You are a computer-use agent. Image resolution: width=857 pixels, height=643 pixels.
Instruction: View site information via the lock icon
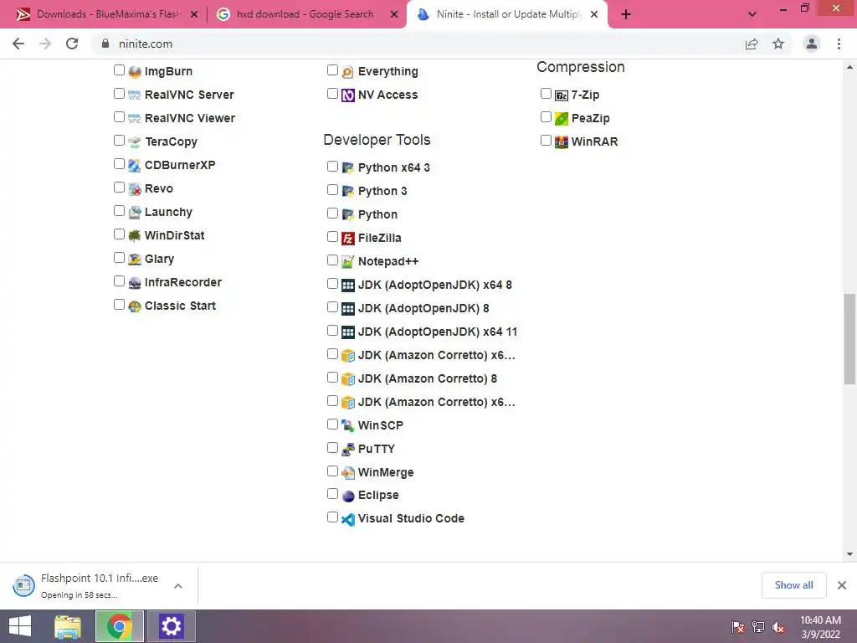coord(105,44)
